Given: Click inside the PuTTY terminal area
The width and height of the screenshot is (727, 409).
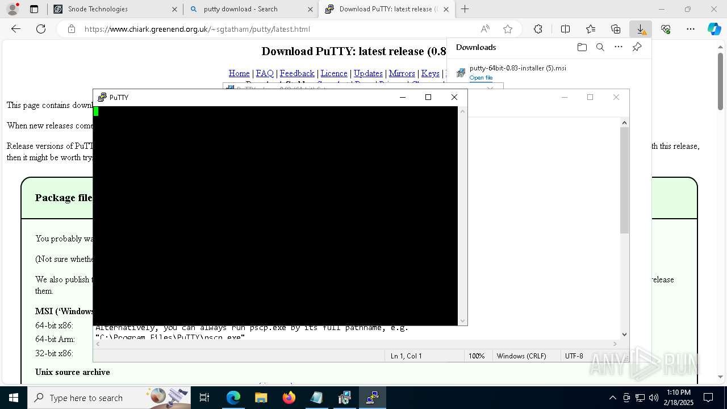Looking at the screenshot, I should click(x=275, y=216).
